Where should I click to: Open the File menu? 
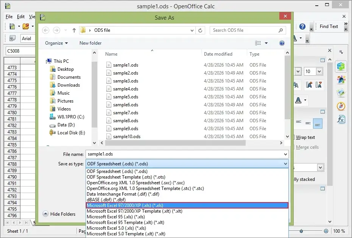click(9, 17)
